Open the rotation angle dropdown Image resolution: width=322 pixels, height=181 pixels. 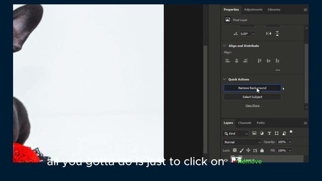click(254, 34)
